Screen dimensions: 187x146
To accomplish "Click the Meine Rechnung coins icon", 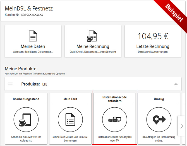I will 93,36.
